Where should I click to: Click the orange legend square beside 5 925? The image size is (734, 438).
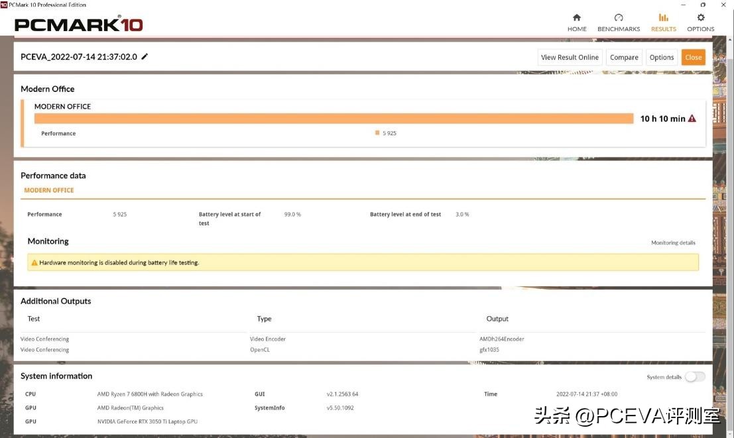click(377, 133)
